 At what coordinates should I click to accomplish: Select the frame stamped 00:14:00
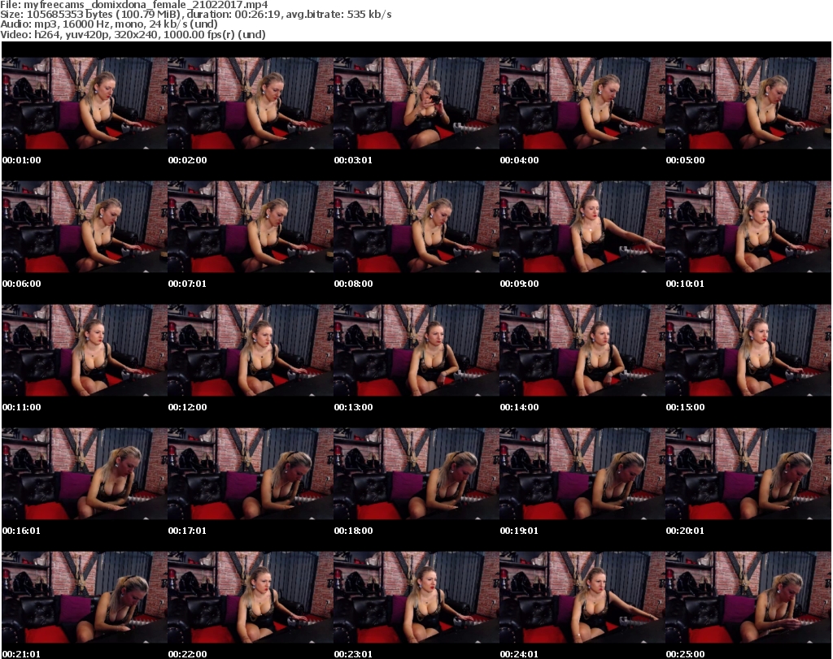coord(582,351)
